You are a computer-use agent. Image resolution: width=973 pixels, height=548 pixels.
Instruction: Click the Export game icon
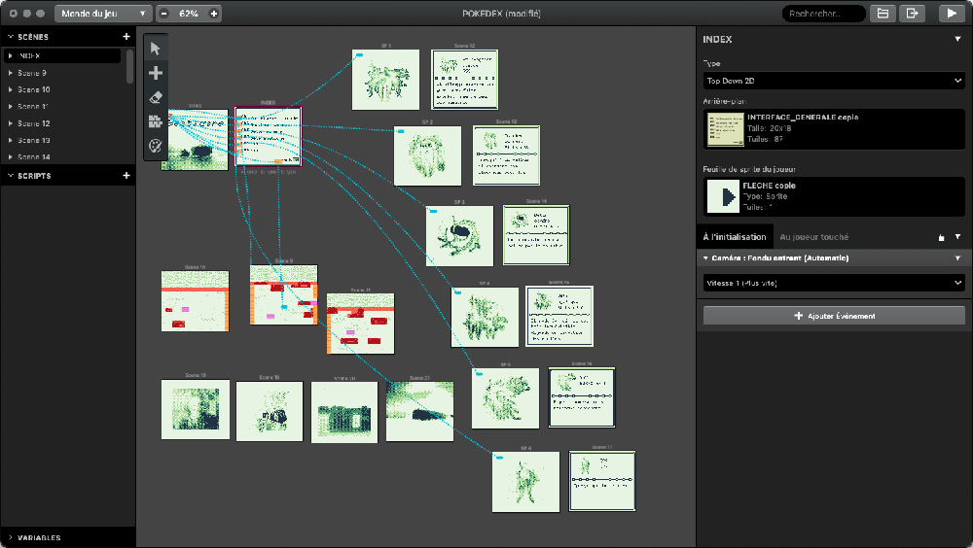click(x=912, y=14)
